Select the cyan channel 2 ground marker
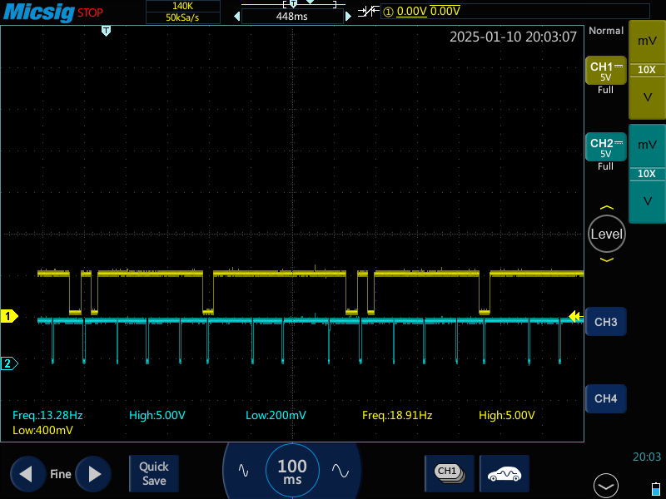 click(9, 363)
